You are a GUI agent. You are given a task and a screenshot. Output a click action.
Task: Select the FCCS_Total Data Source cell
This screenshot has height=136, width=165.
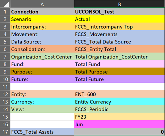119,42
